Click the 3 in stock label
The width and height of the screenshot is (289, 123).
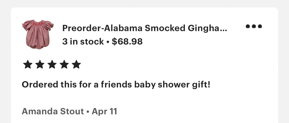[83, 42]
